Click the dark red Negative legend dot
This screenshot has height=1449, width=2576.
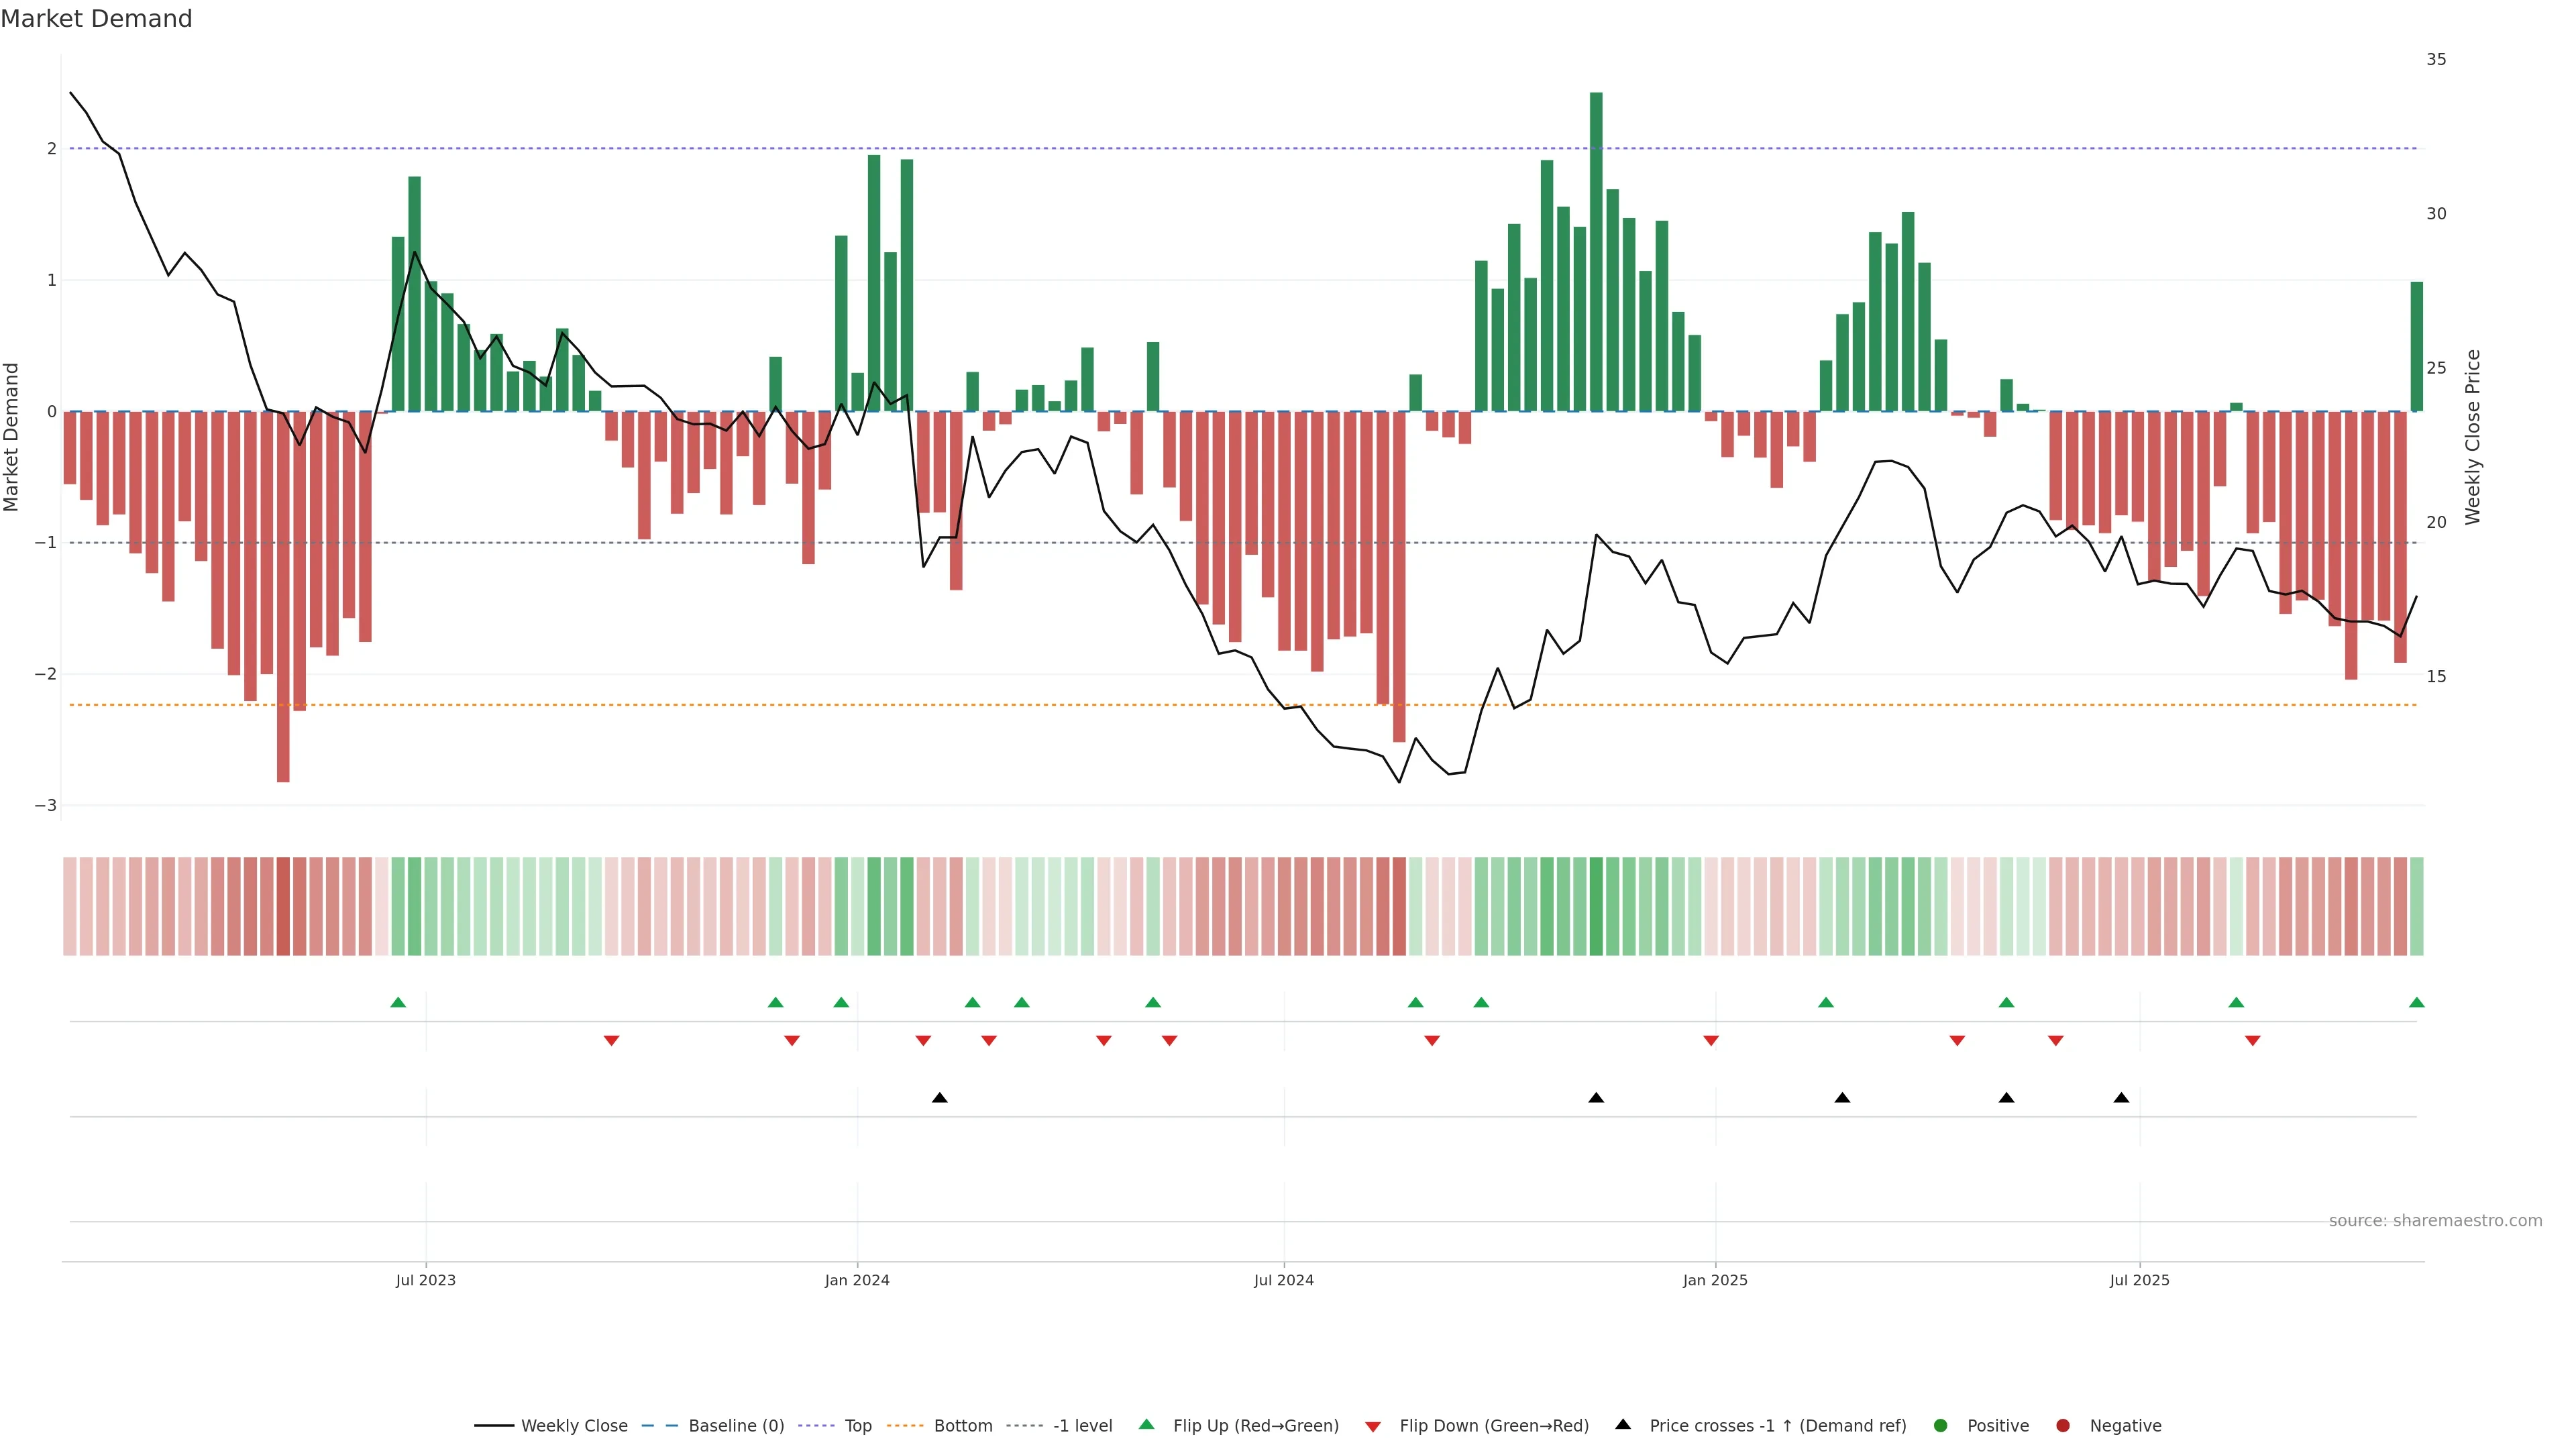[2062, 1425]
